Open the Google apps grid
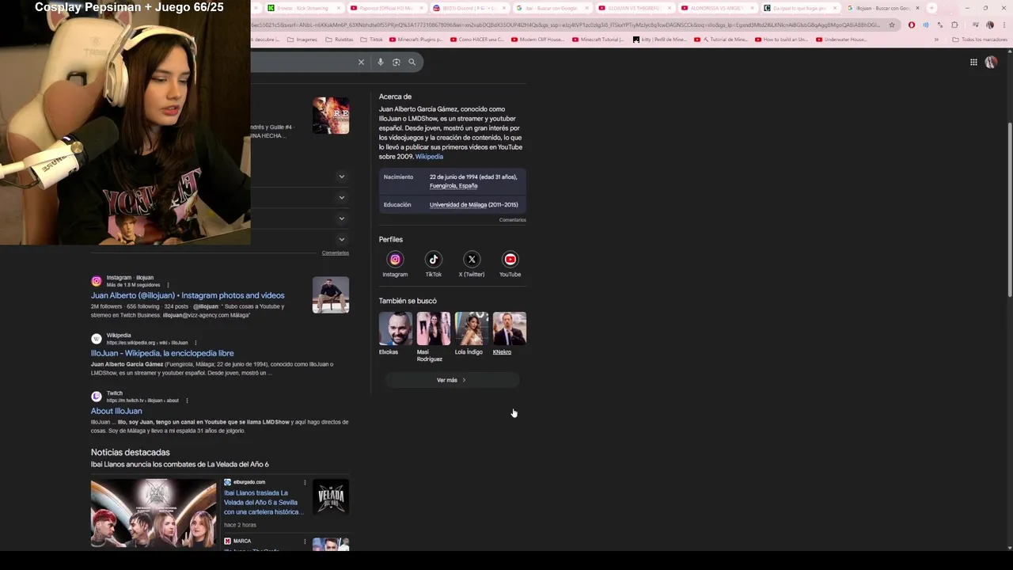Viewport: 1013px width, 570px height. pyautogui.click(x=973, y=62)
